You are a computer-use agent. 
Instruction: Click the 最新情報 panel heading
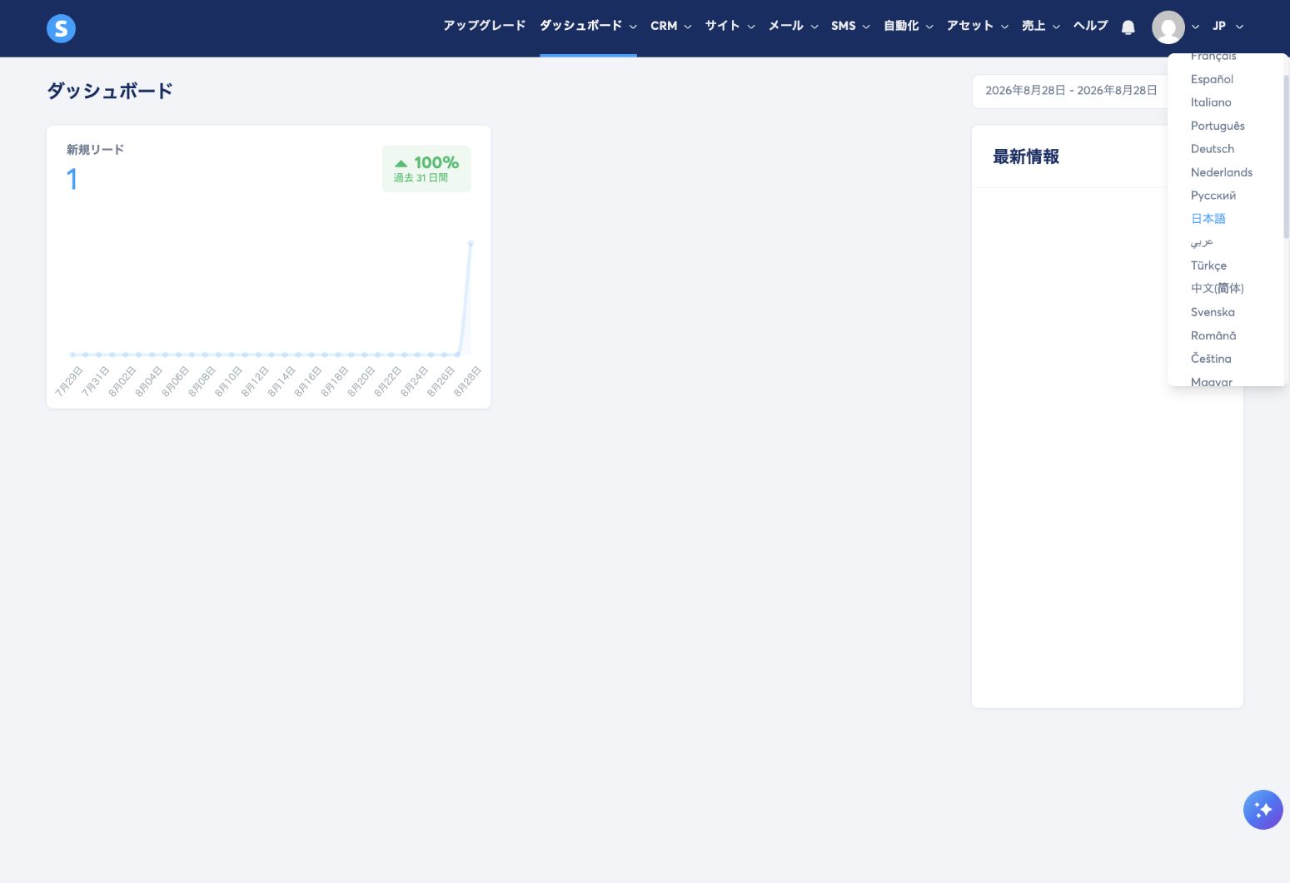(x=1026, y=156)
